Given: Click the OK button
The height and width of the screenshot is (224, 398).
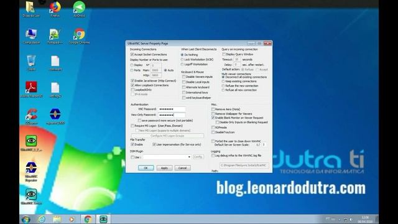Looking at the screenshot, I should click(x=146, y=168).
